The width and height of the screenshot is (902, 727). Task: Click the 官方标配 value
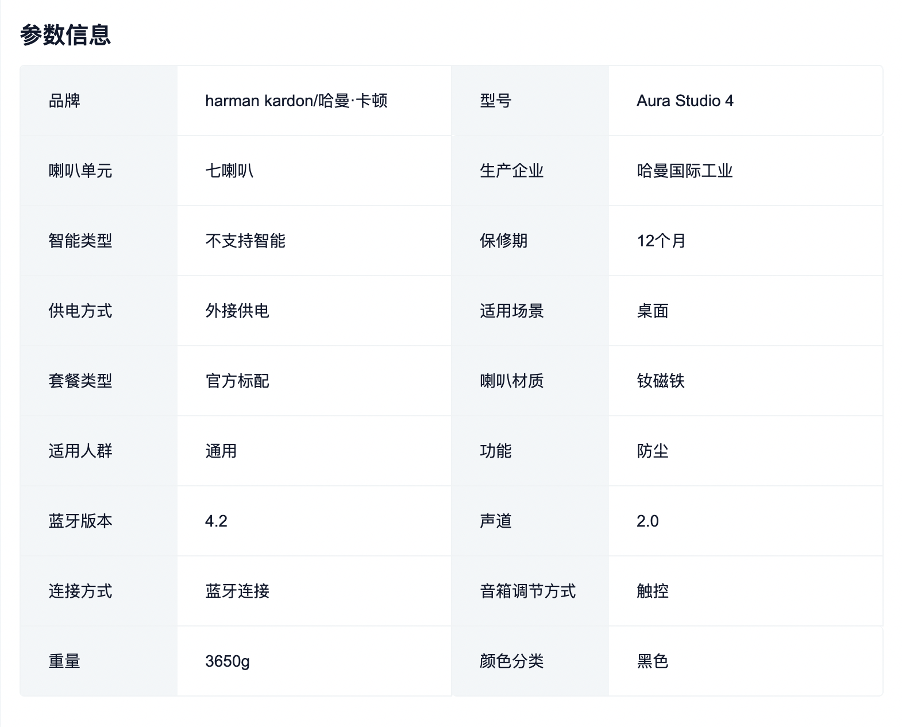[x=237, y=381]
